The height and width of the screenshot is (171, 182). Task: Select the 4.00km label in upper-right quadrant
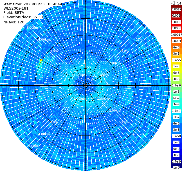[x=138, y=39]
